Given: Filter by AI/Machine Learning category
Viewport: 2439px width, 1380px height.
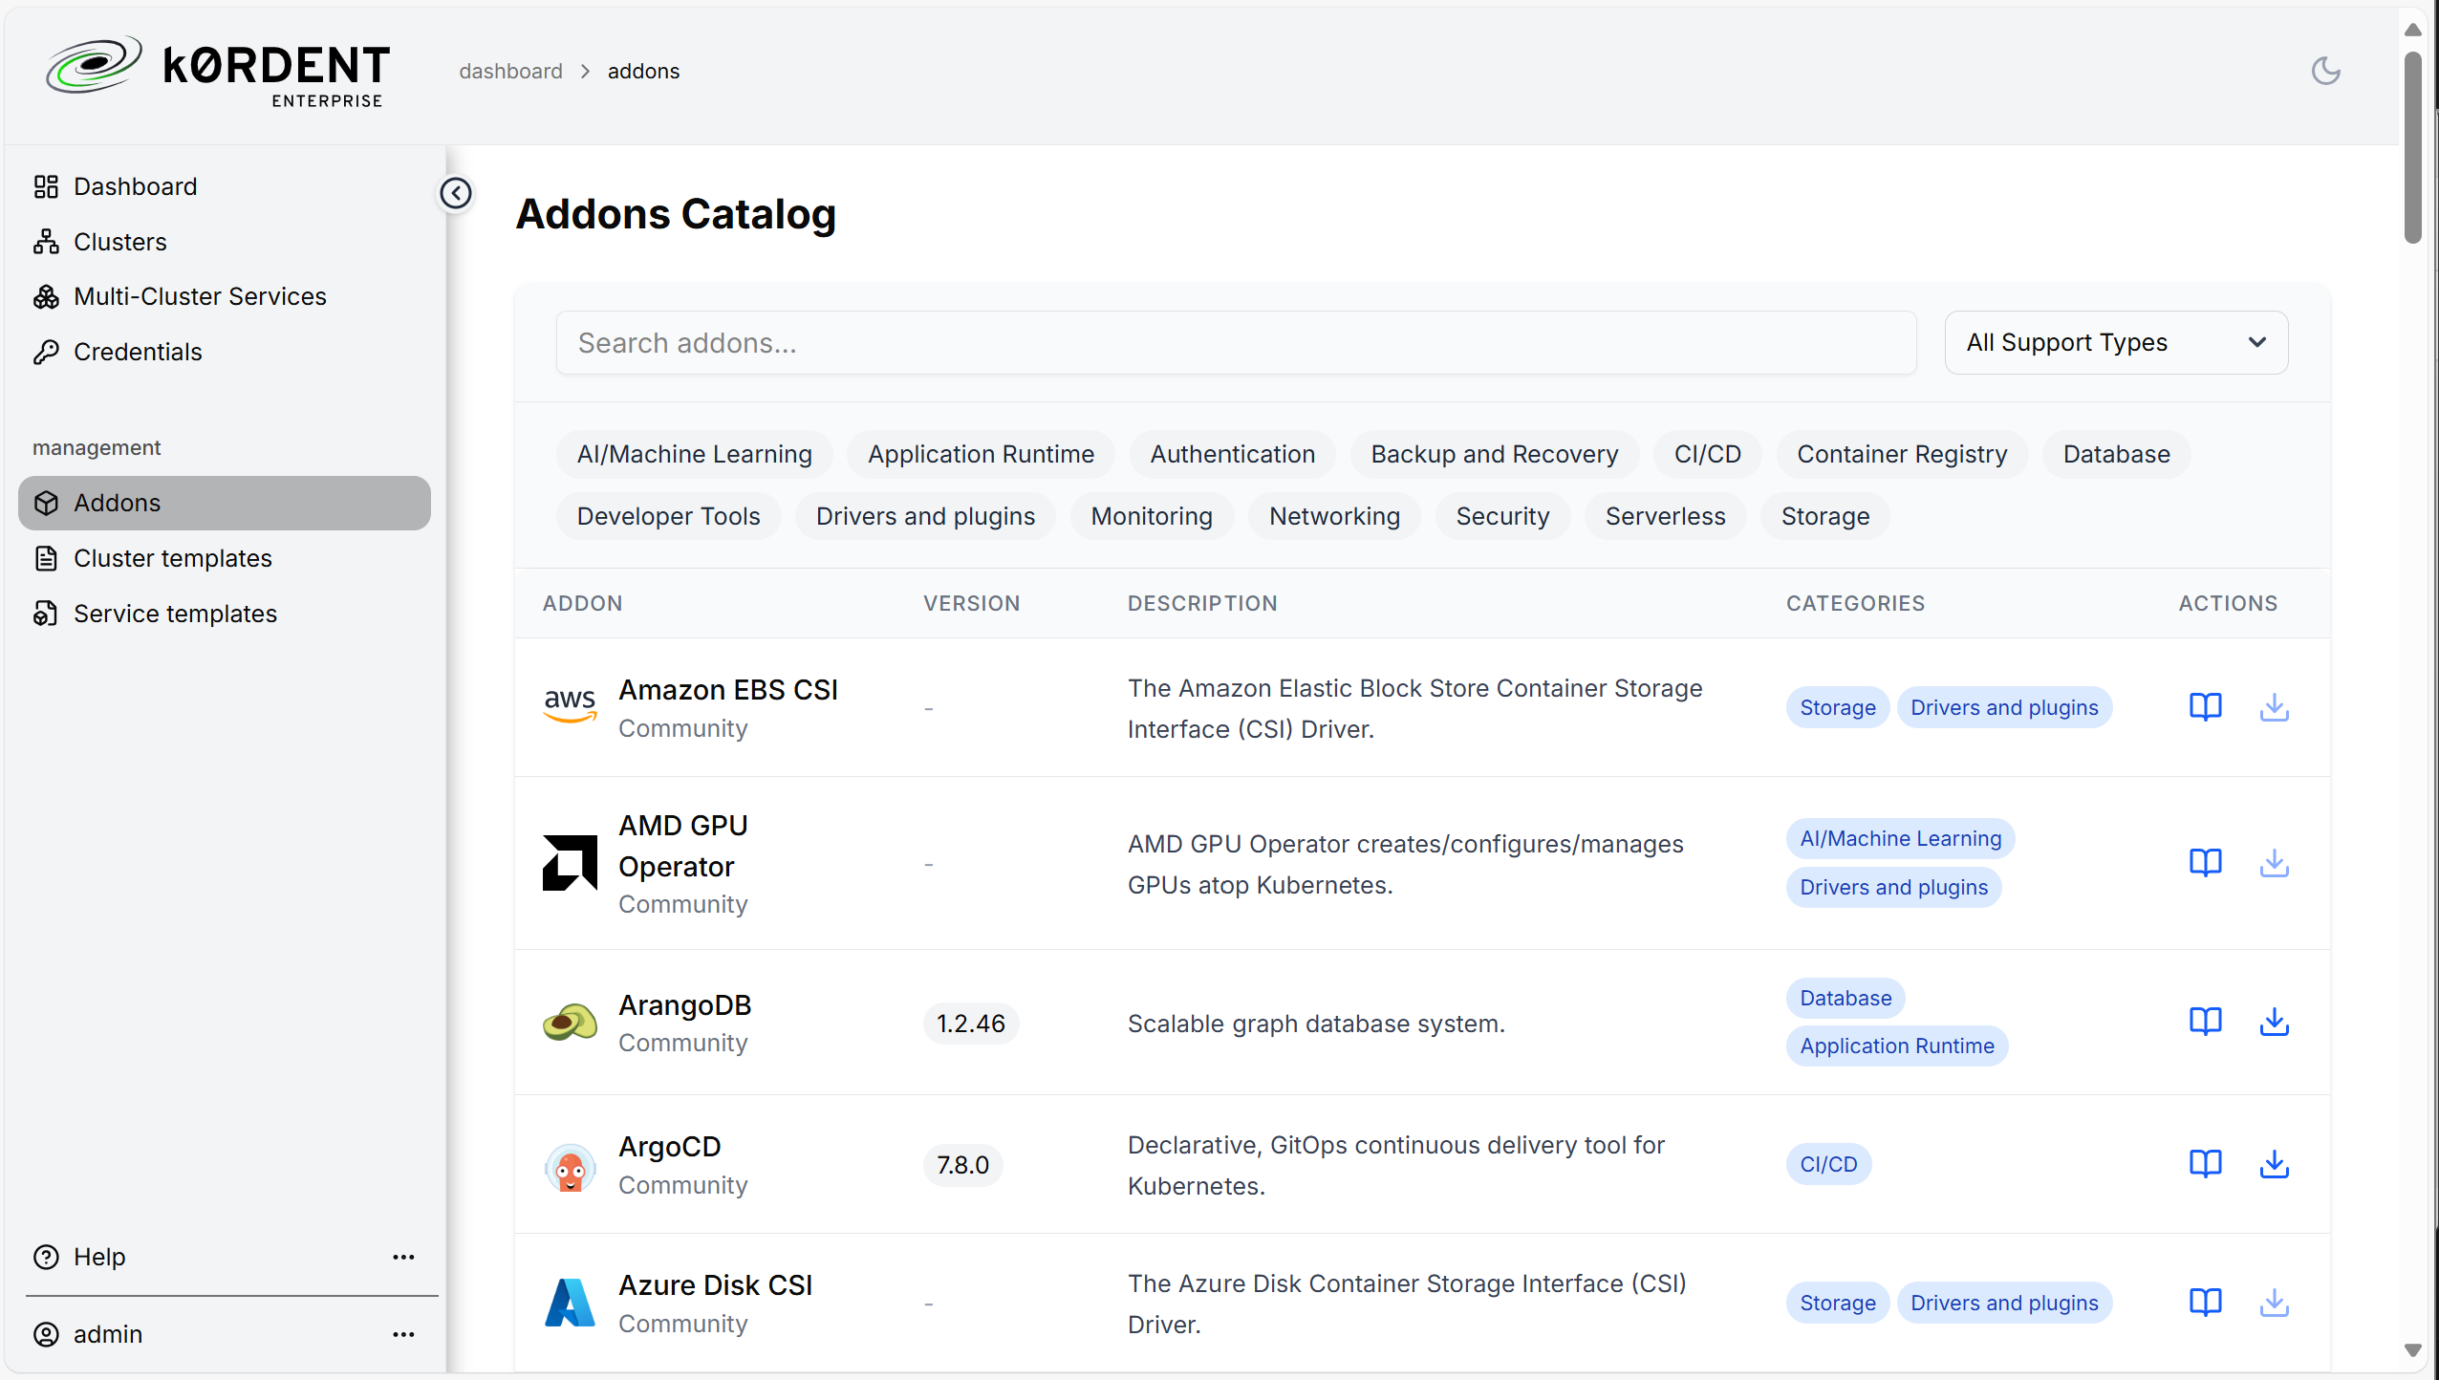Looking at the screenshot, I should pos(694,454).
